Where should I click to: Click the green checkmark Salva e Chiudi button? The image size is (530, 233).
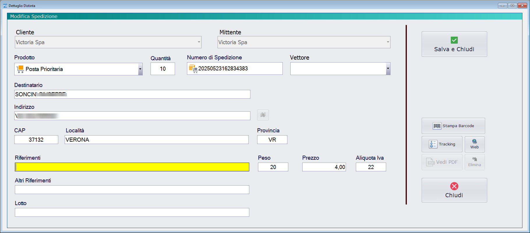(x=454, y=44)
